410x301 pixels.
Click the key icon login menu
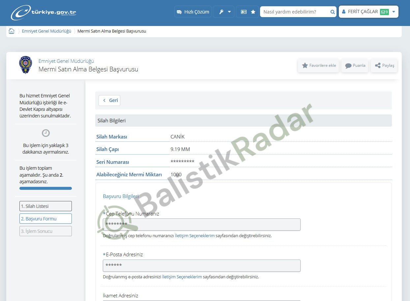click(221, 12)
